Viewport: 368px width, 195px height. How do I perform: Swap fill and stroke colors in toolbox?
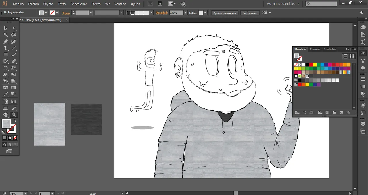pos(15,121)
